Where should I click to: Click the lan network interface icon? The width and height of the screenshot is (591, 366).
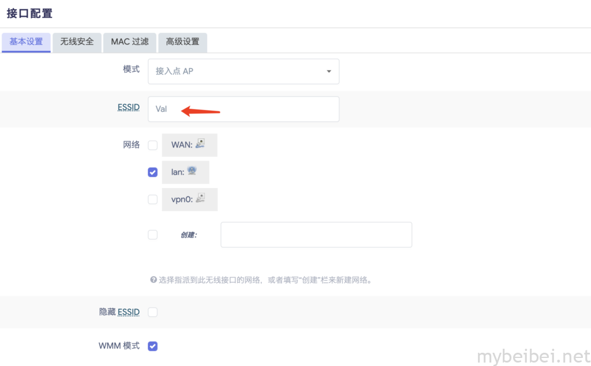coord(192,171)
